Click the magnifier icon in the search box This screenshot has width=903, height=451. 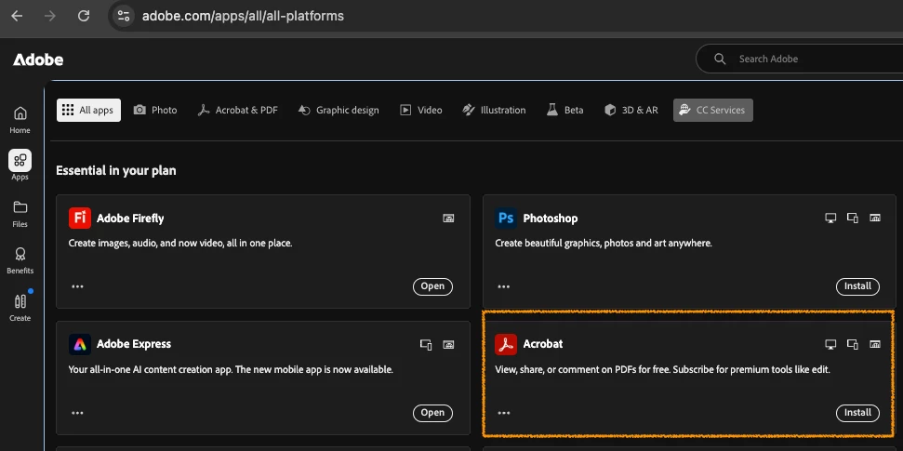coord(720,59)
